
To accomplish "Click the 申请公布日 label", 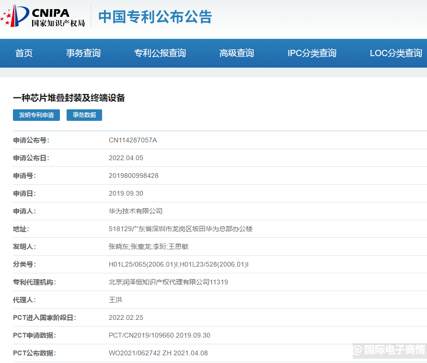I will coord(31,158).
